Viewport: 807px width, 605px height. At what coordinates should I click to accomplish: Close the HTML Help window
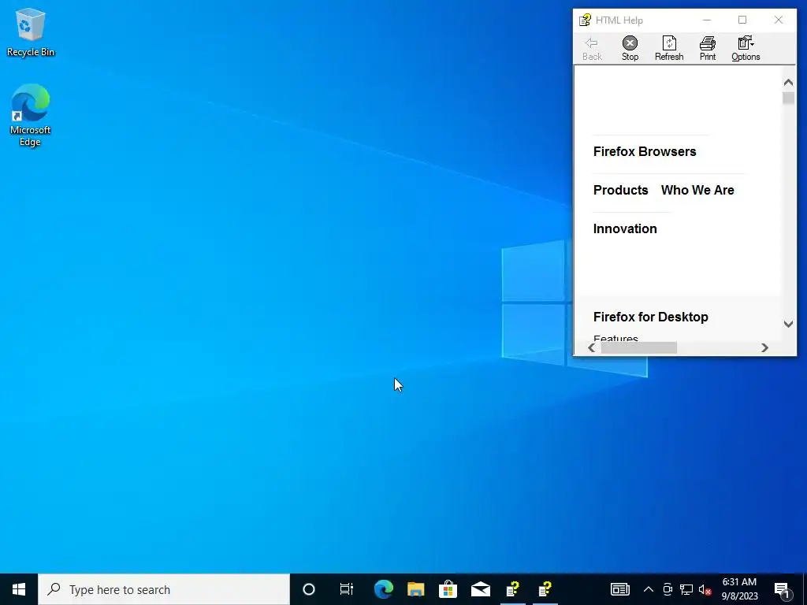click(778, 20)
